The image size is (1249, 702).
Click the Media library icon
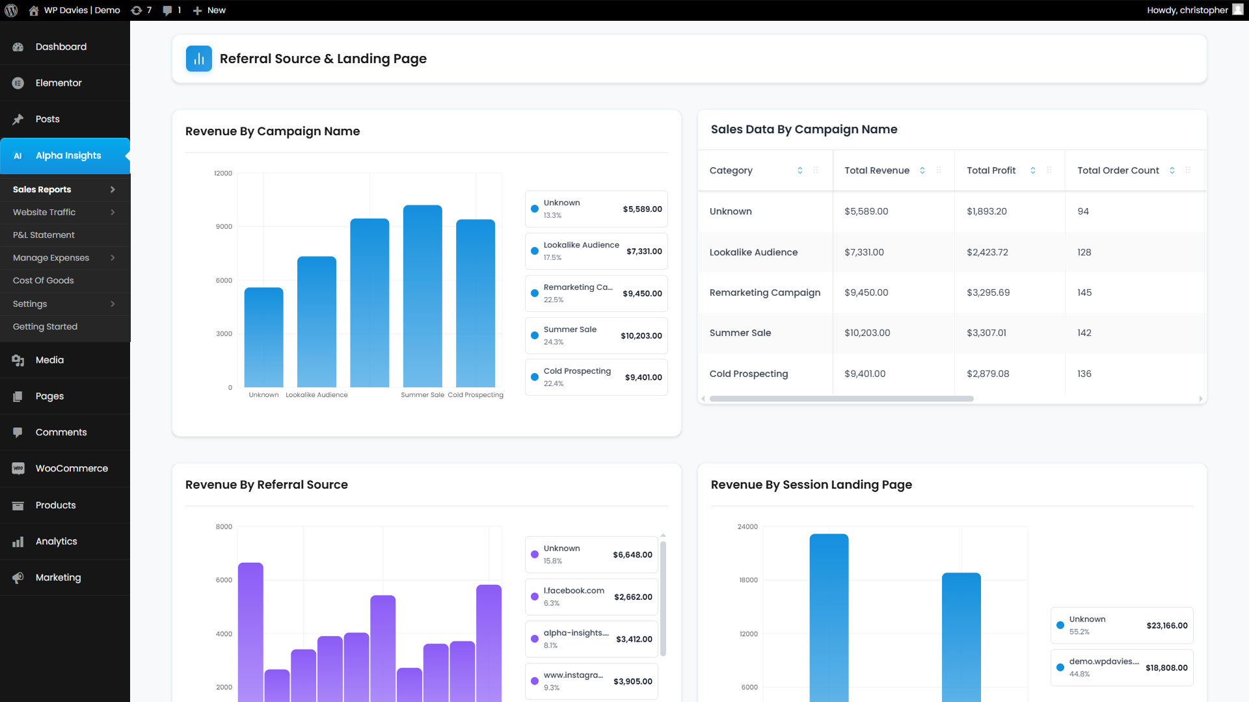(x=18, y=360)
